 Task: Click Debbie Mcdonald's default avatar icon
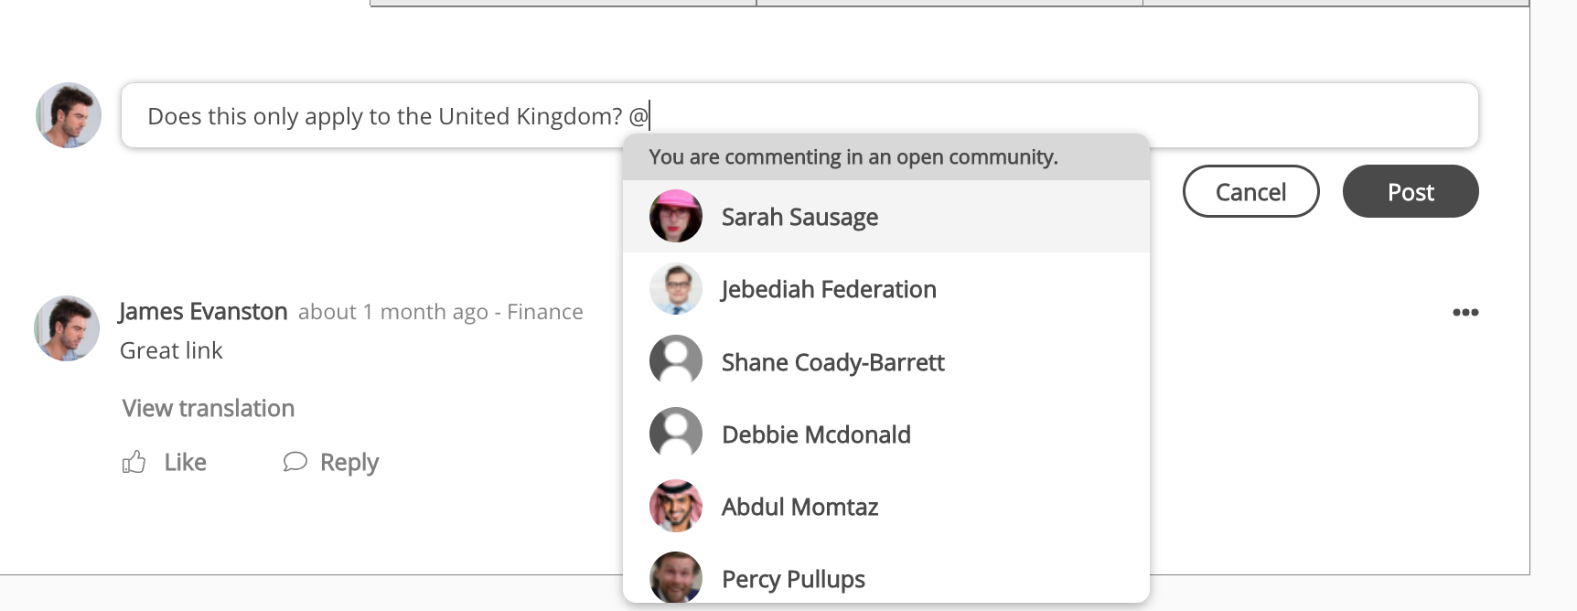coord(676,434)
